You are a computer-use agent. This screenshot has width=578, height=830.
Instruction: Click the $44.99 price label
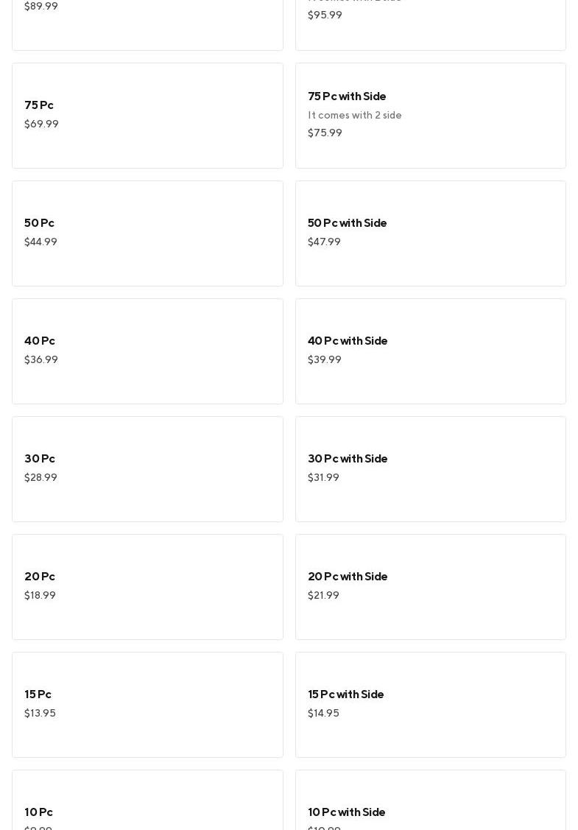(40, 242)
